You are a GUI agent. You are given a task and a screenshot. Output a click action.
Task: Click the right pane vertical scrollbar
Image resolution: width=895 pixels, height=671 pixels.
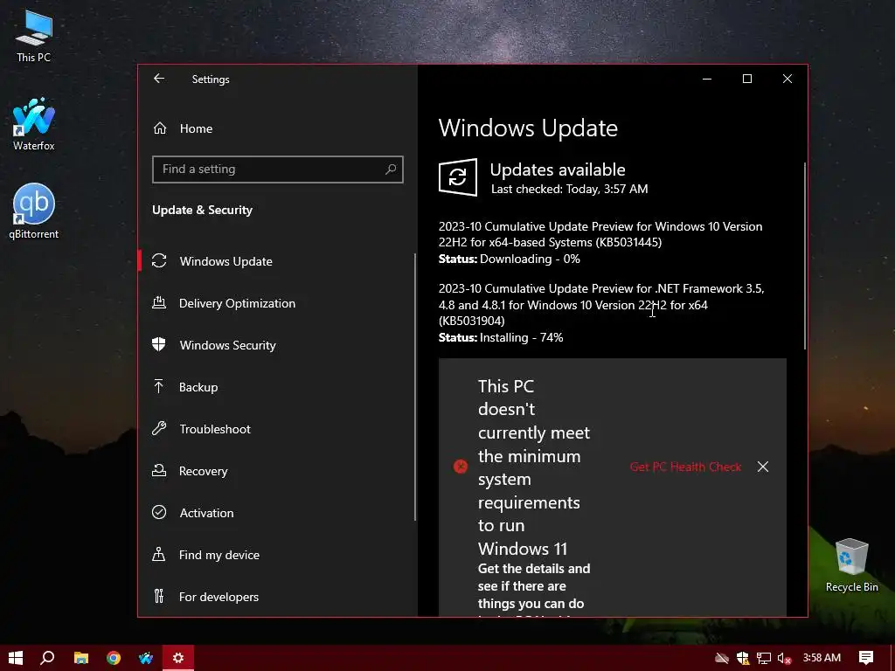tap(805, 256)
